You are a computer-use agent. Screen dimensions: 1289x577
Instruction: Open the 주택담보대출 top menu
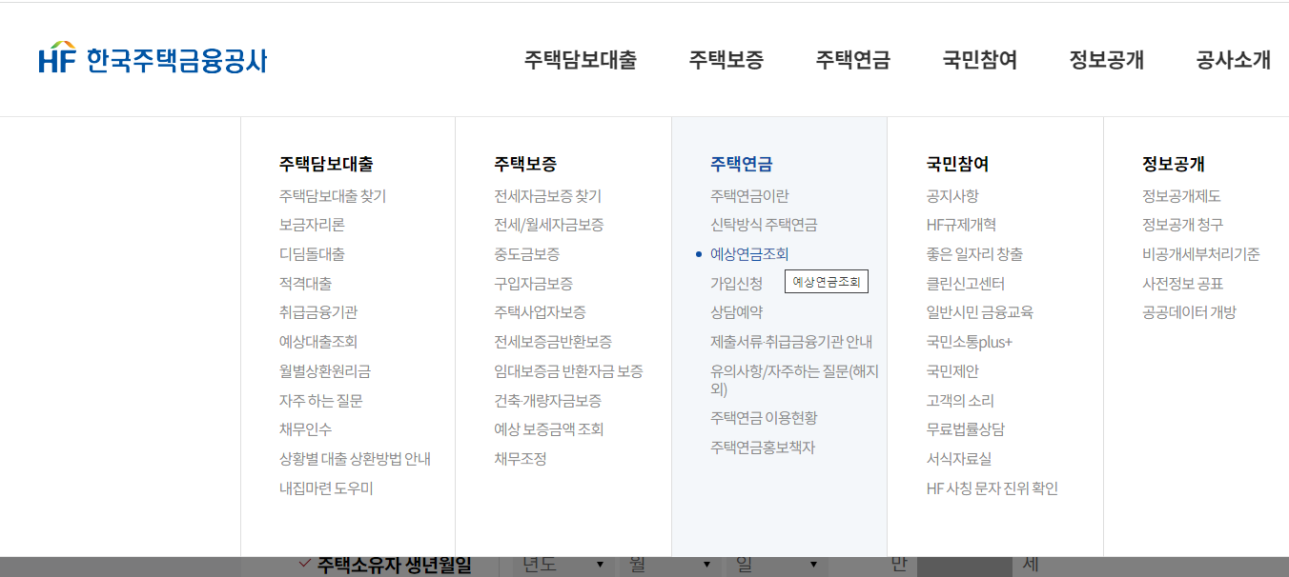coord(581,60)
